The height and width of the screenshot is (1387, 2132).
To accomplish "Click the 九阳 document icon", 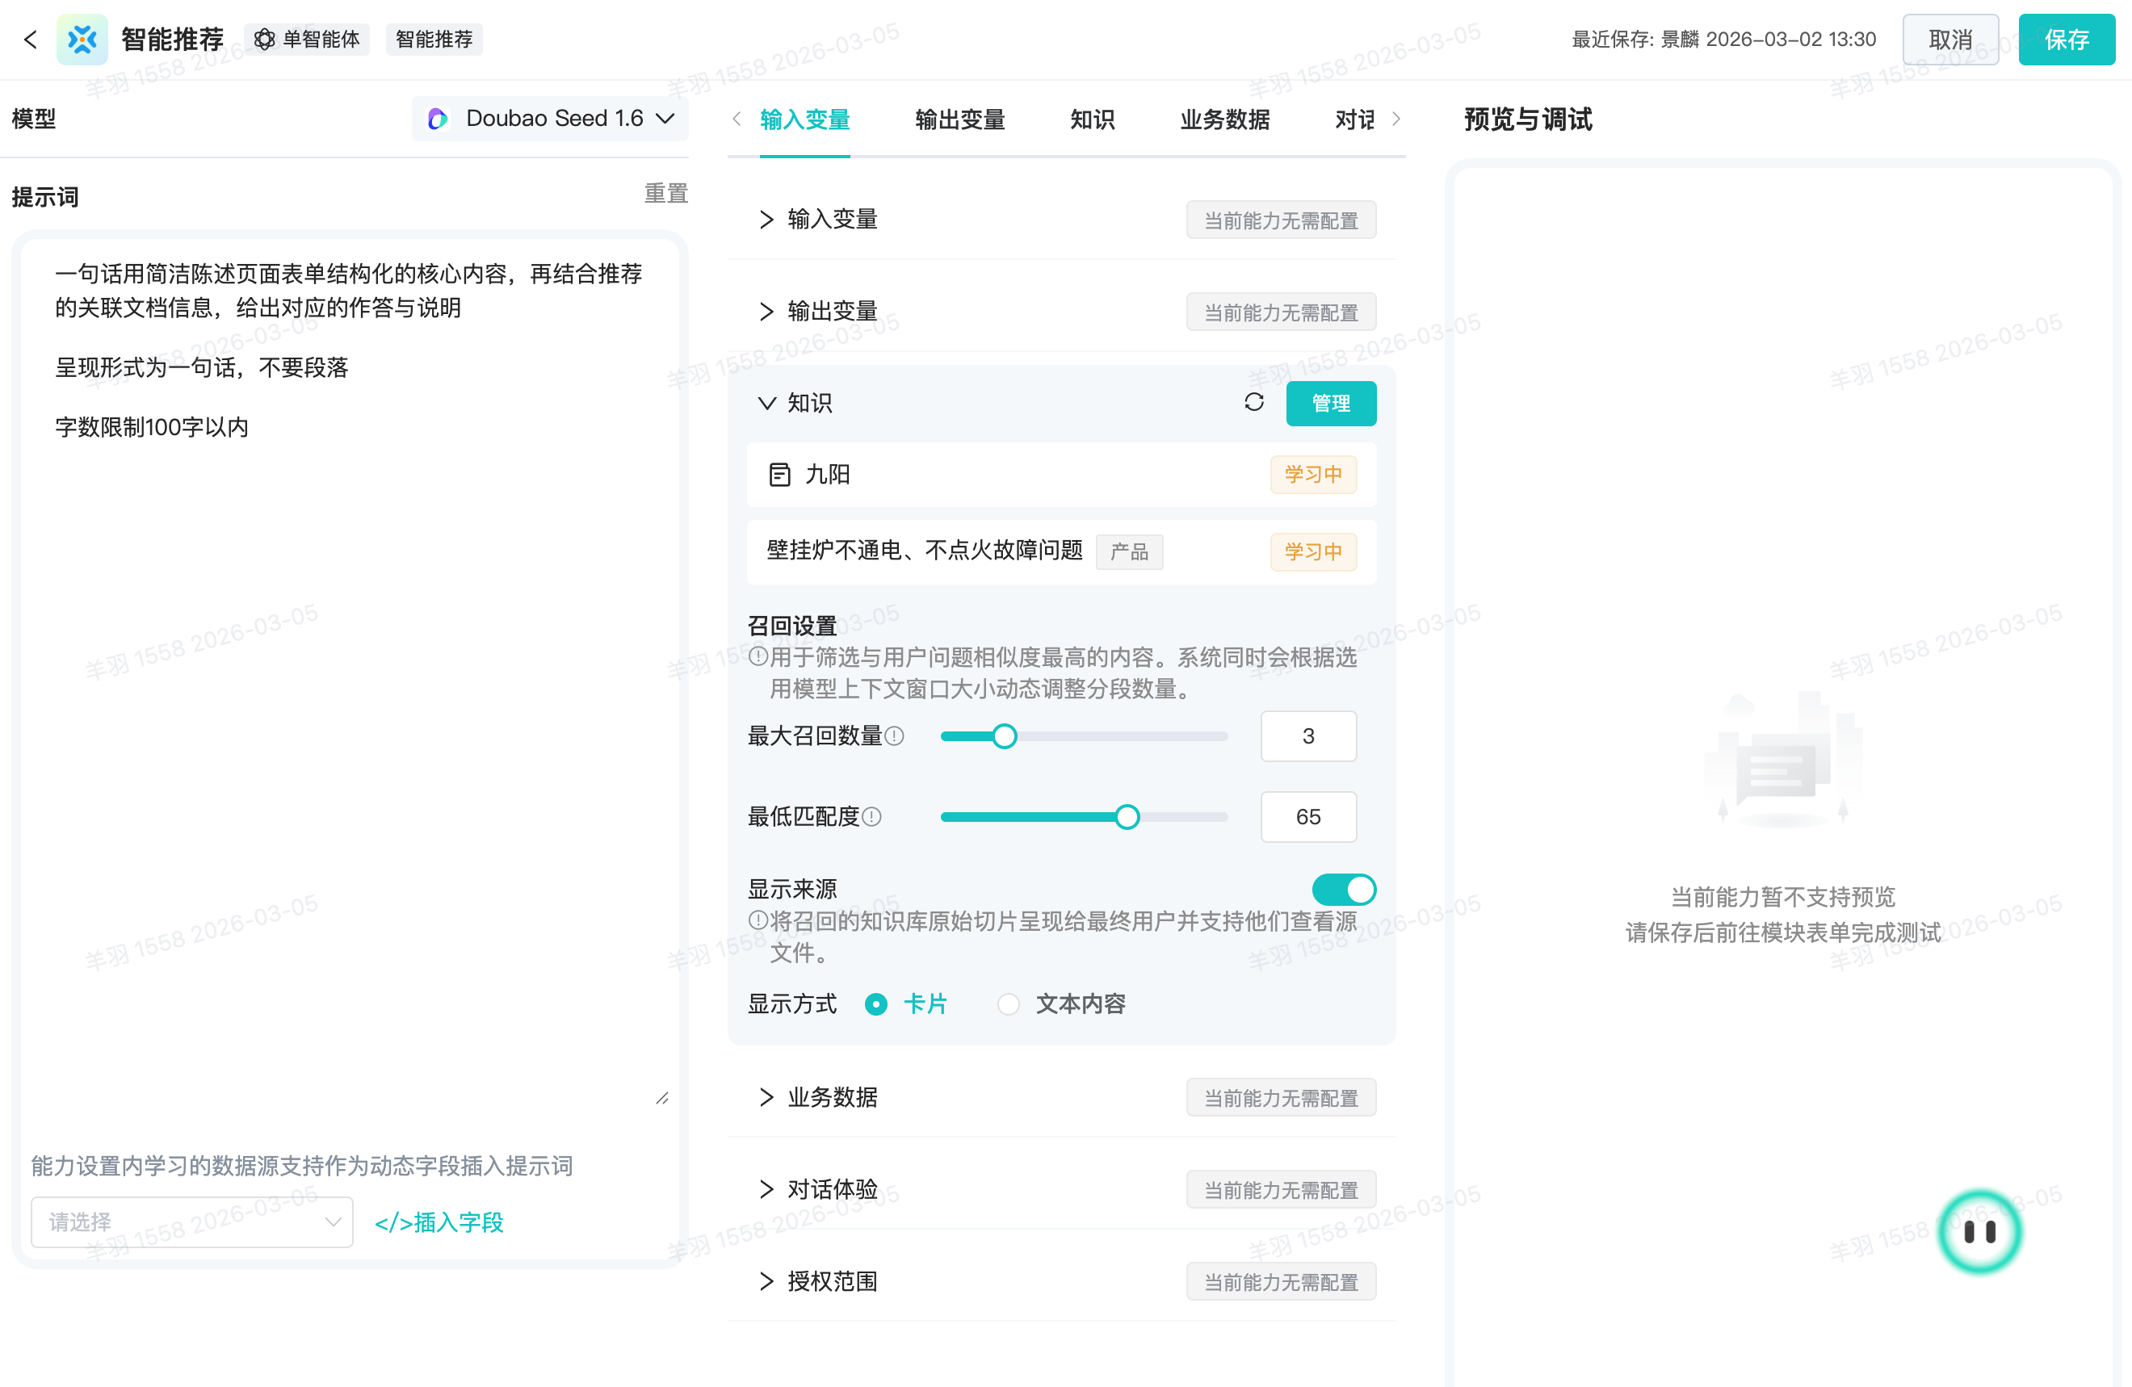I will click(779, 475).
